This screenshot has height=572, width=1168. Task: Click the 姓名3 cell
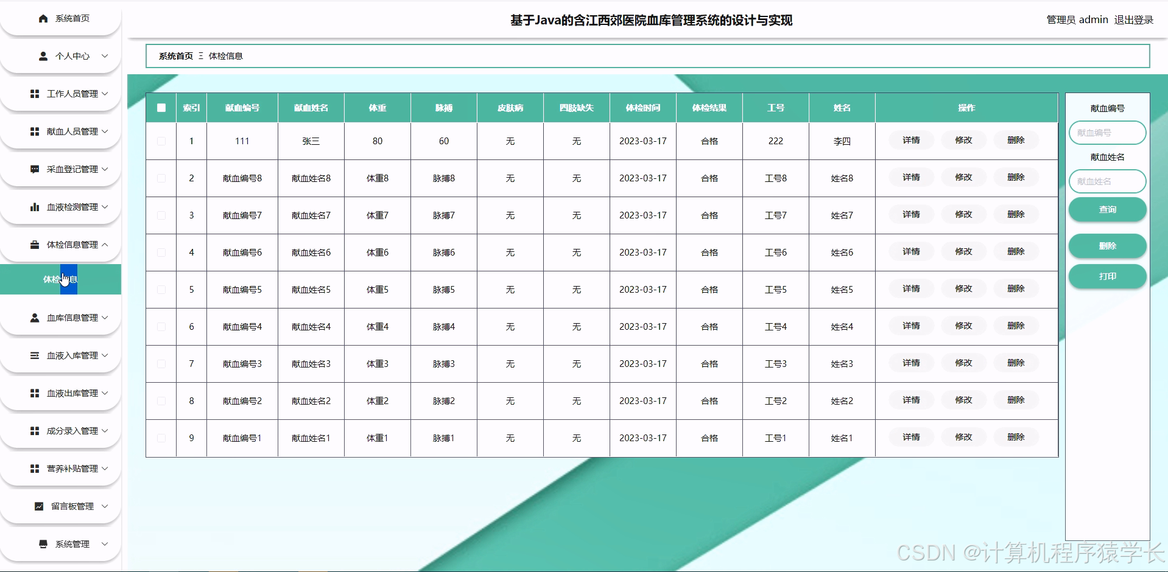coord(842,364)
